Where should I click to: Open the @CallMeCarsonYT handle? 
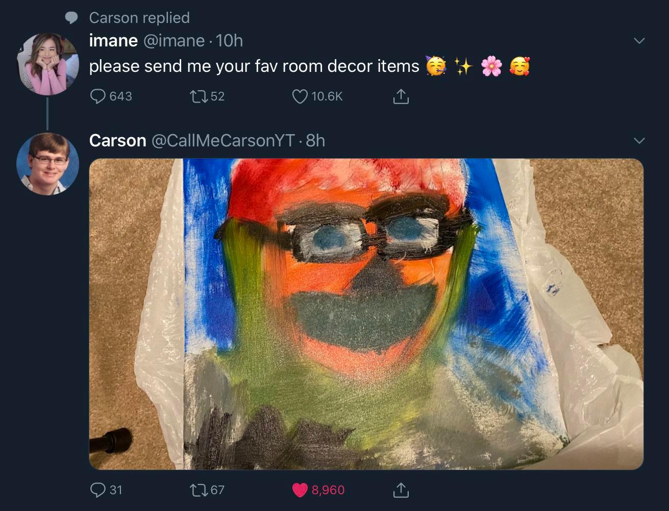pyautogui.click(x=223, y=140)
